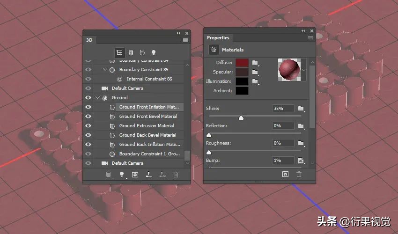Screen dimensions: 398x234
Task: Open material preset picker dropdown arrow
Action: 303,70
